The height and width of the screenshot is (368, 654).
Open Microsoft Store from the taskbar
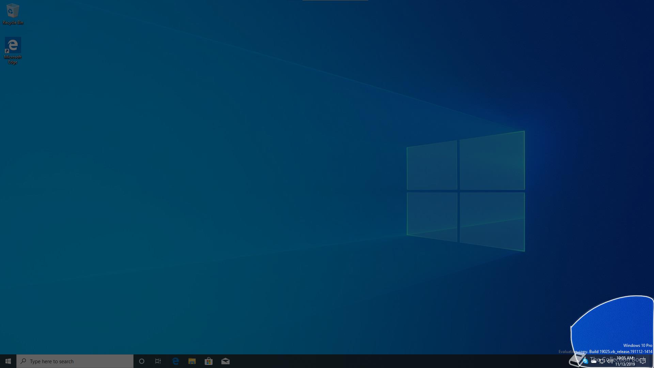pos(208,361)
